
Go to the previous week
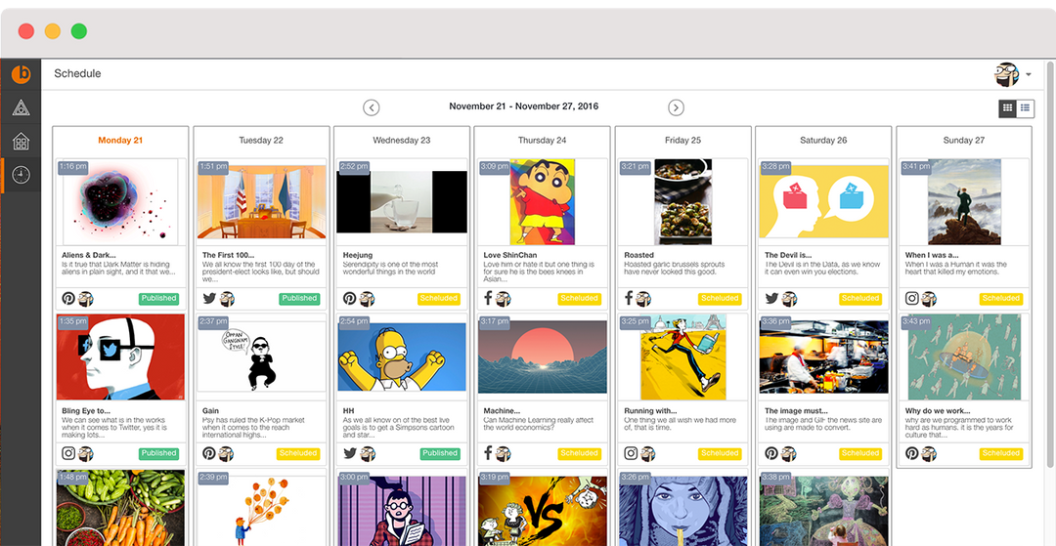coord(372,107)
